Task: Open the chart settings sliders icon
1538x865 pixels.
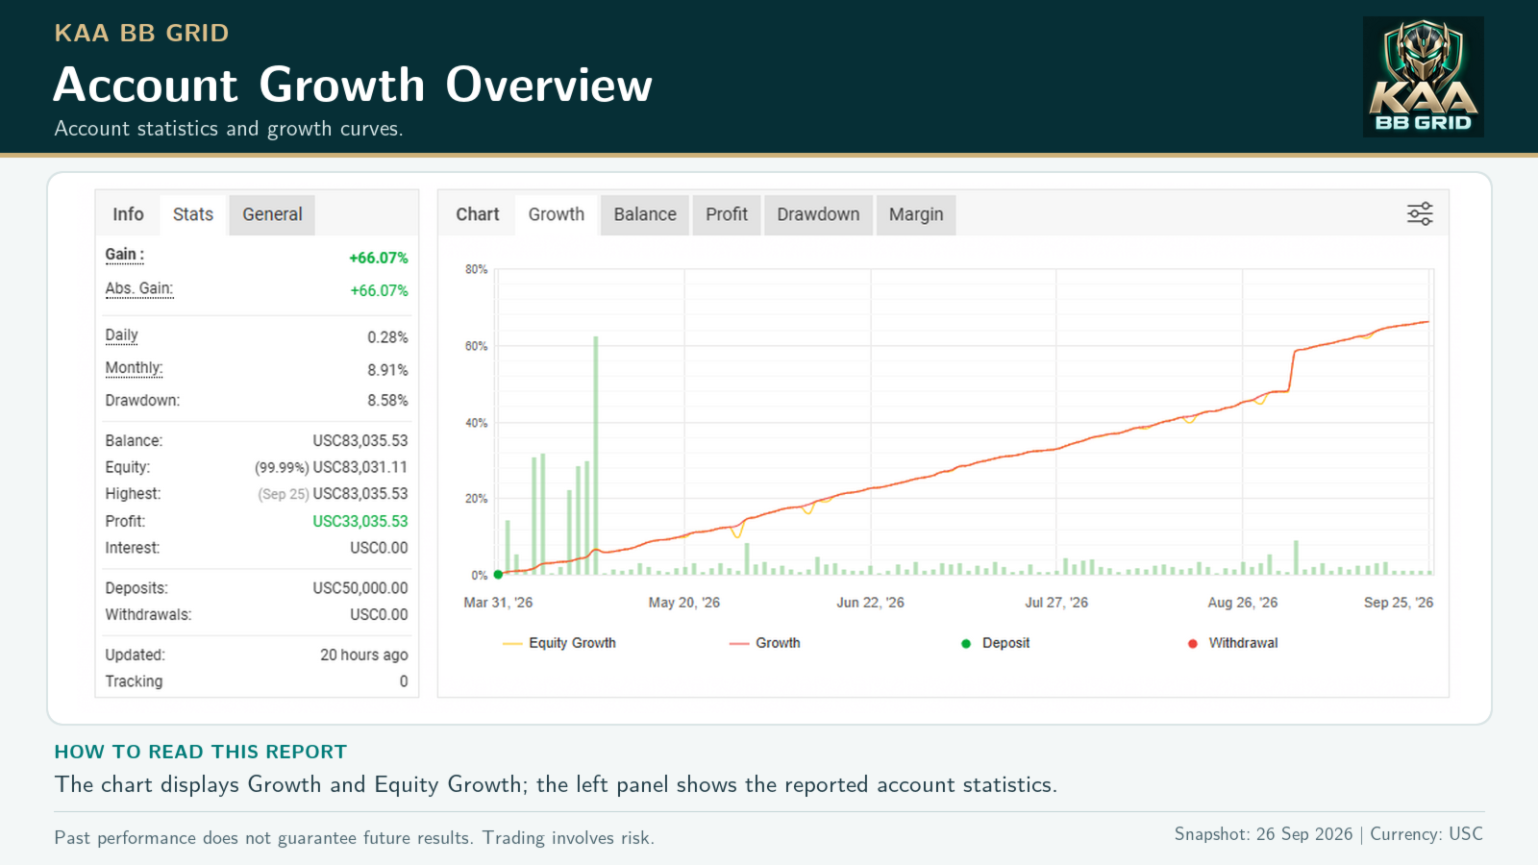Action: coord(1420,213)
